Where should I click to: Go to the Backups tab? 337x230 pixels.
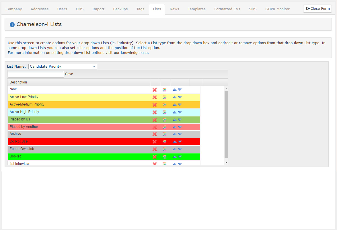(x=120, y=9)
